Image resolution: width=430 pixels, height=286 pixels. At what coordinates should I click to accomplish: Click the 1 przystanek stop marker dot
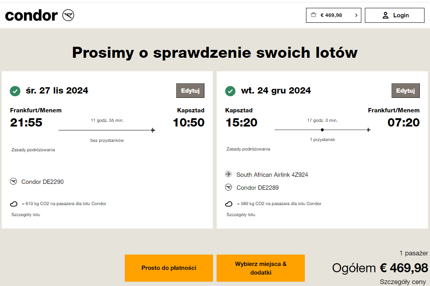[322, 130]
